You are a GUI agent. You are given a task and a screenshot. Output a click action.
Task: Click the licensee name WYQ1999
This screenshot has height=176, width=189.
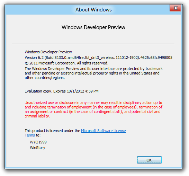tap(38, 142)
